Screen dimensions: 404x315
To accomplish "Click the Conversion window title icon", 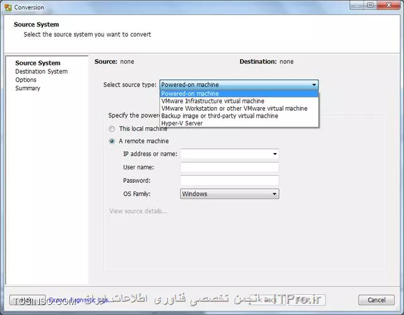I will tap(8, 7).
